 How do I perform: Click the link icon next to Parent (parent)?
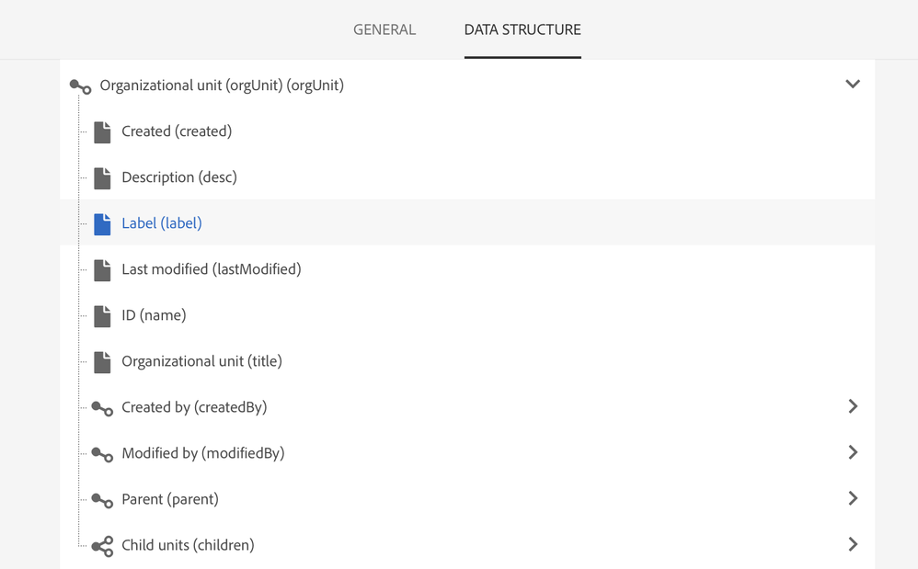pyautogui.click(x=101, y=498)
